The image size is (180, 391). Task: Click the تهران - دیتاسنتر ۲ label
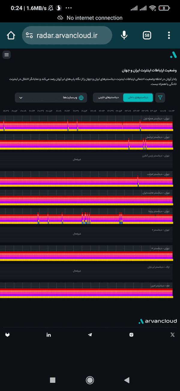160,230
